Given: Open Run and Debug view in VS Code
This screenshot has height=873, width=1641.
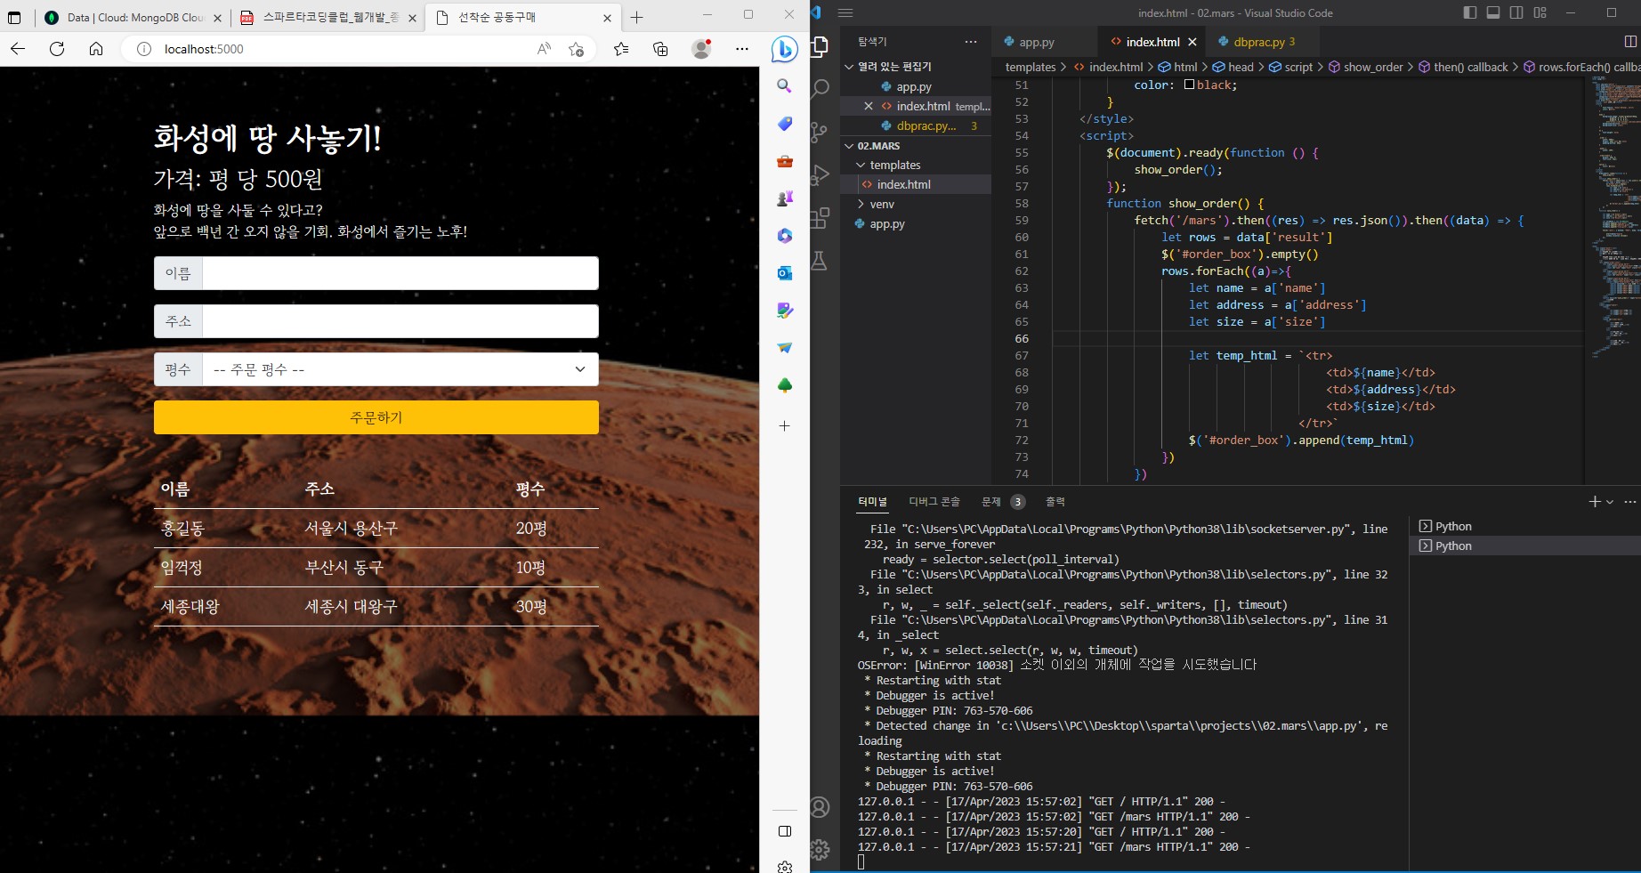Looking at the screenshot, I should point(820,174).
